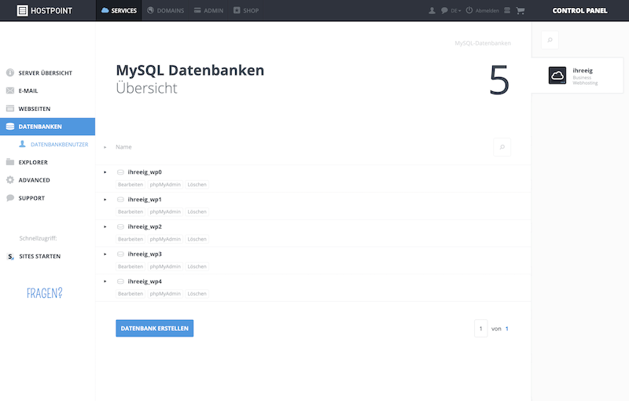Click Bearbeiten for ihreeig_wp1

tap(131, 212)
